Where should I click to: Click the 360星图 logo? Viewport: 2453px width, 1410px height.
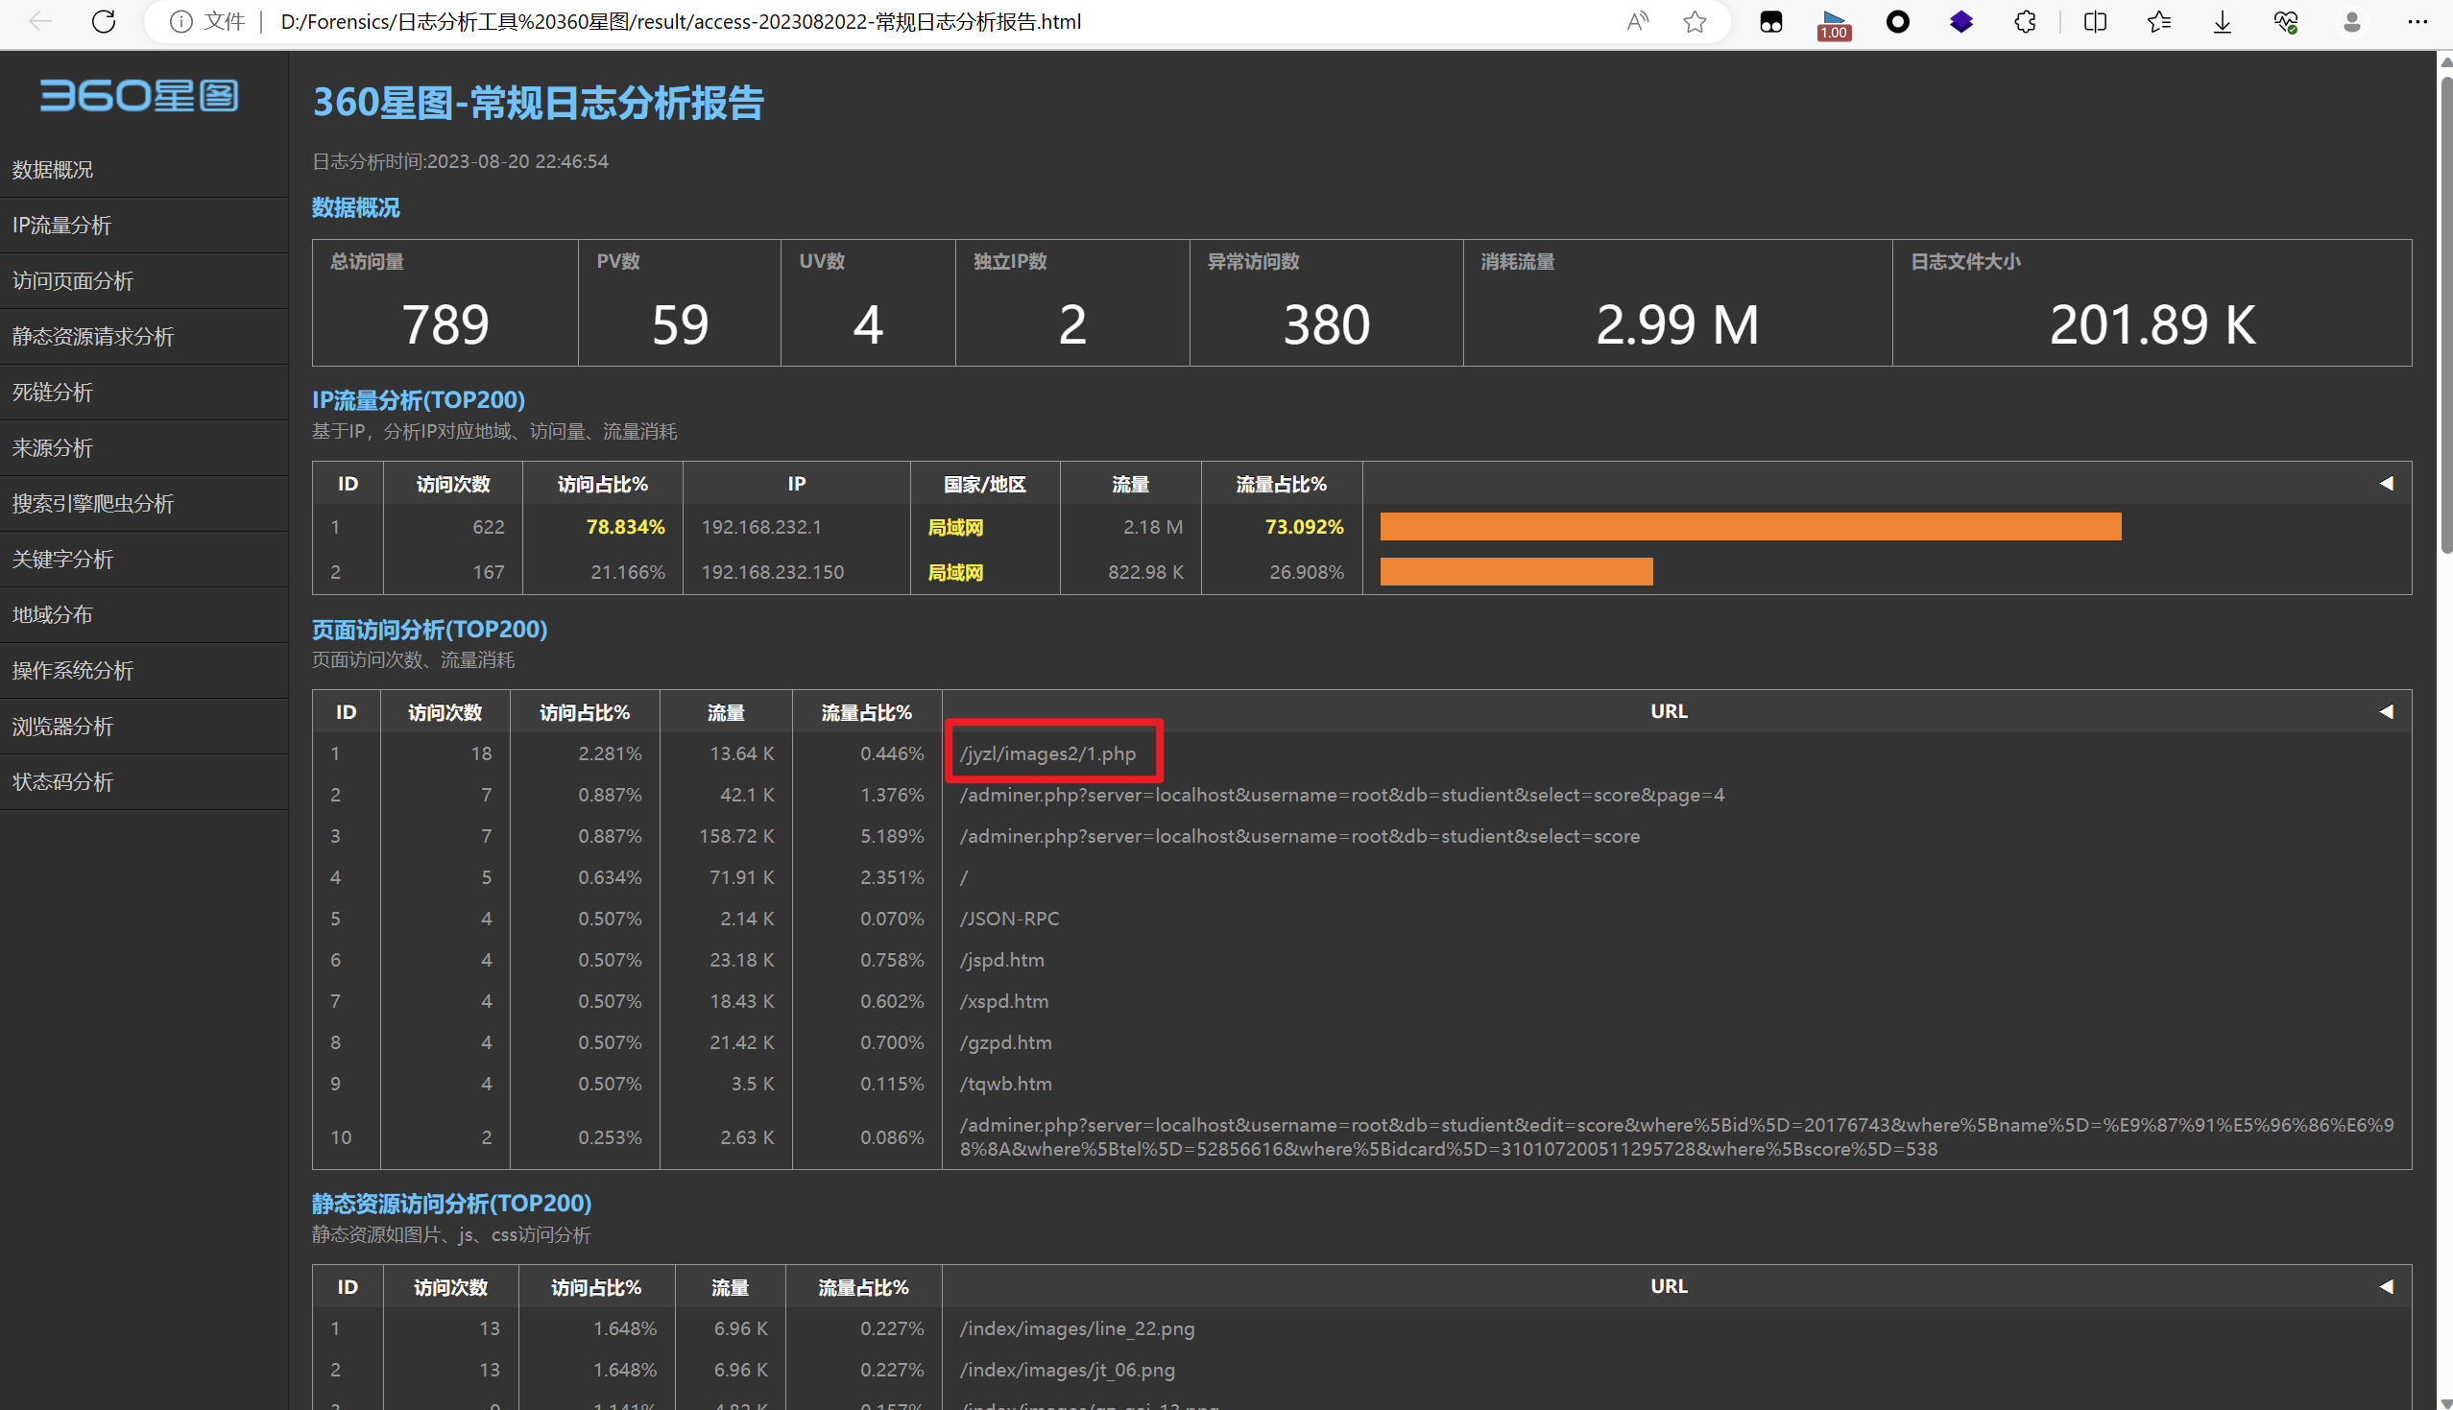(138, 95)
